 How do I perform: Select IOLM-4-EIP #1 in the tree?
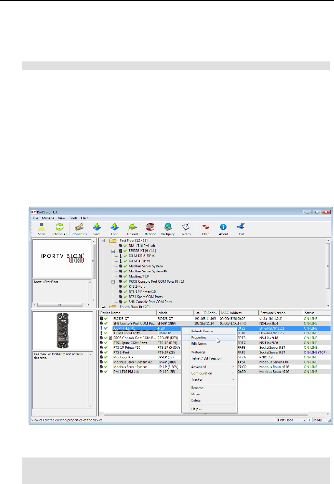(139, 261)
